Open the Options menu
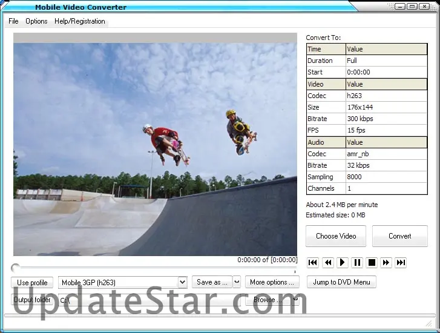 36,21
